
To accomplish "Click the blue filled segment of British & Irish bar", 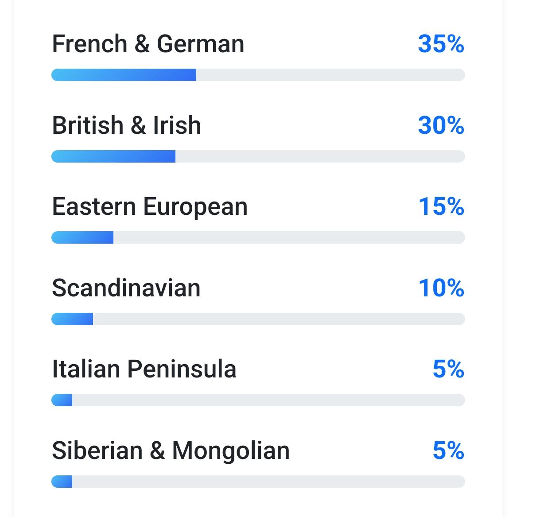I will point(113,156).
